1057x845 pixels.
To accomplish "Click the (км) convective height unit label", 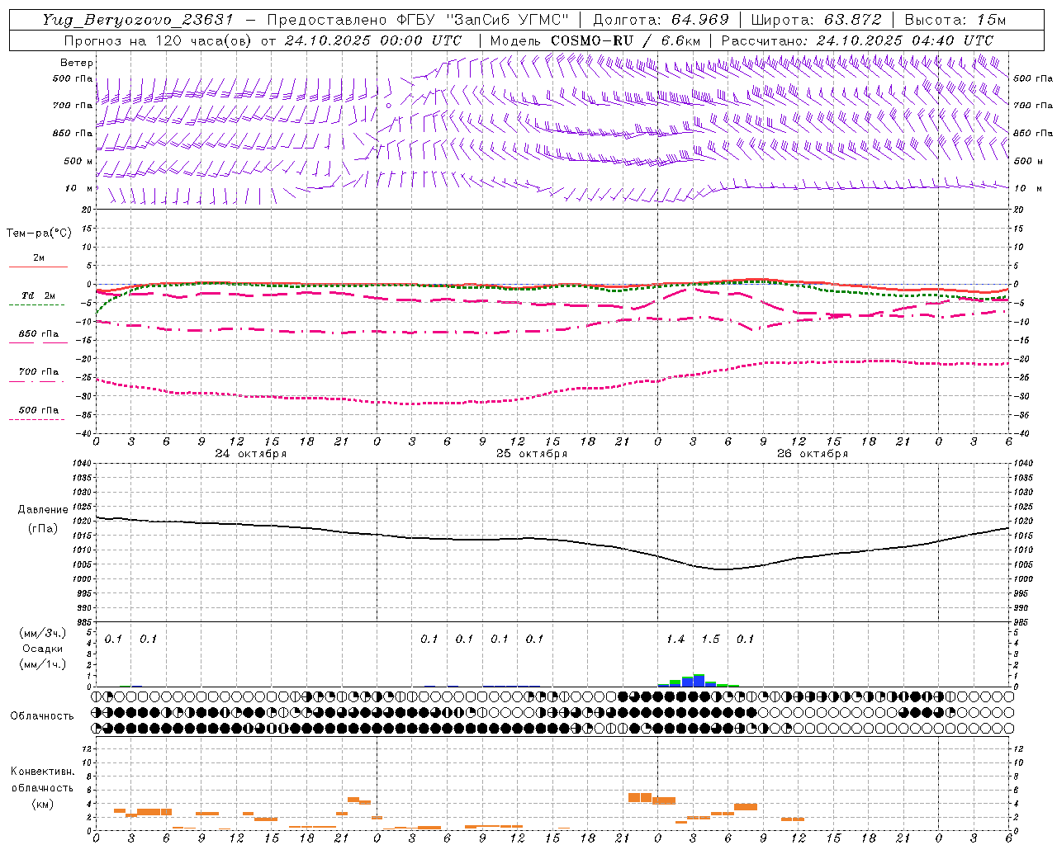I will [x=43, y=803].
